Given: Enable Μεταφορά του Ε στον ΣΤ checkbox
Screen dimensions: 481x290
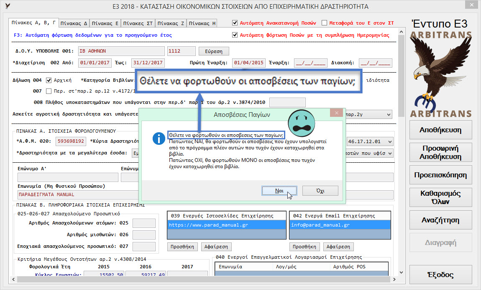Looking at the screenshot, I should coord(324,23).
